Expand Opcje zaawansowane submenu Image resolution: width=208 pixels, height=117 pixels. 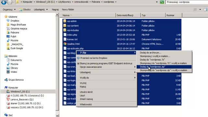click(x=107, y=67)
